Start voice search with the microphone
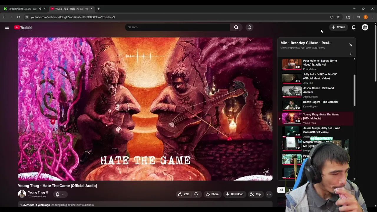Image resolution: width=377 pixels, height=212 pixels. click(249, 27)
